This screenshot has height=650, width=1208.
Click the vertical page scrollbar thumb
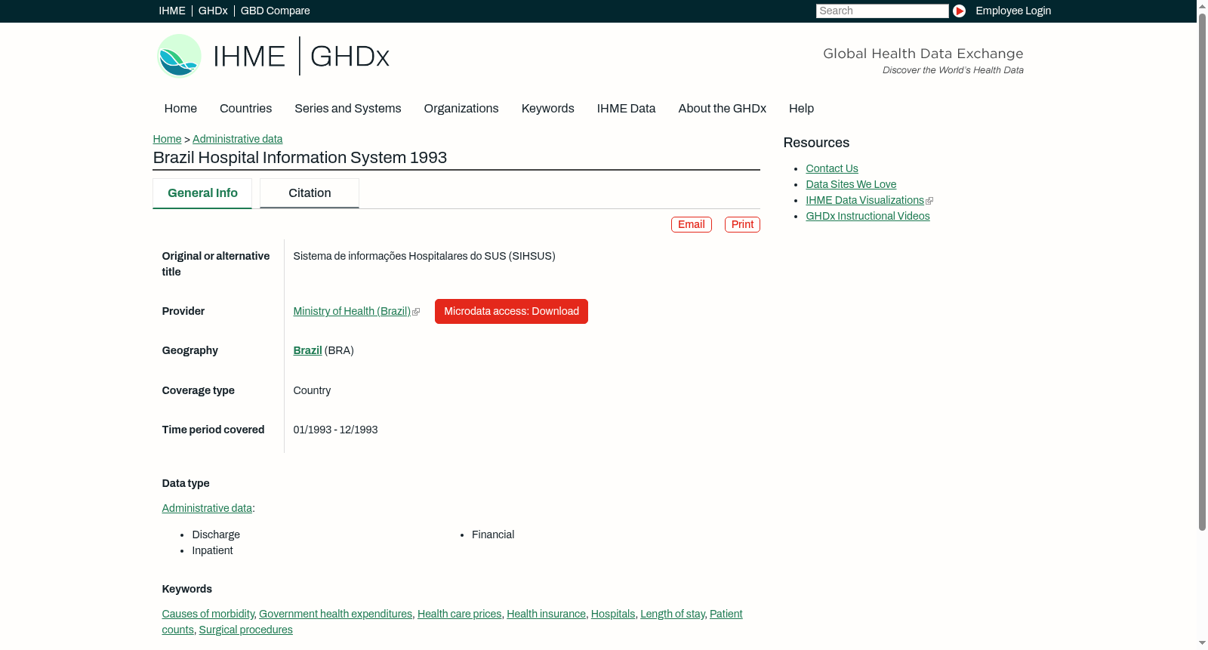[1202, 272]
